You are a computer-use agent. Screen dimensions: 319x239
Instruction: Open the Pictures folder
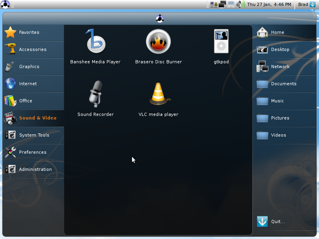tap(286, 118)
